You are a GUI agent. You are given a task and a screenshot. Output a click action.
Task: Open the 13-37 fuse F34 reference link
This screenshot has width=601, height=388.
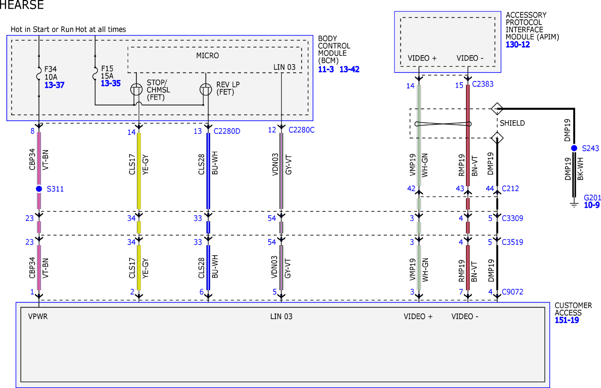(x=54, y=85)
